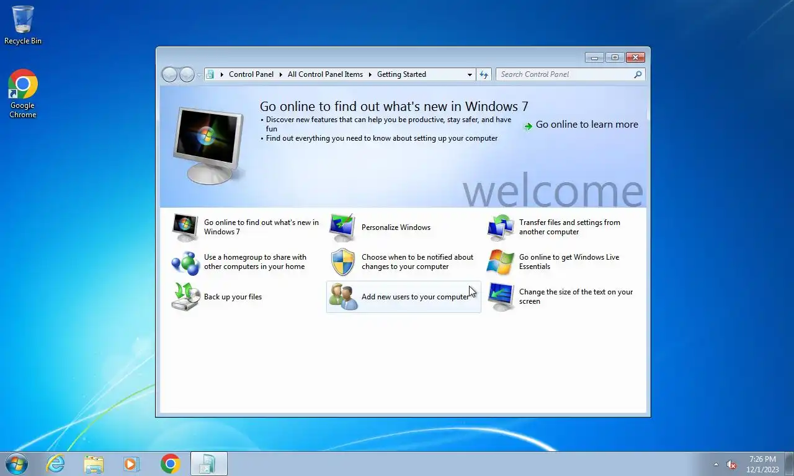Open Transfer files and settings link text
This screenshot has width=794, height=476.
tap(569, 227)
